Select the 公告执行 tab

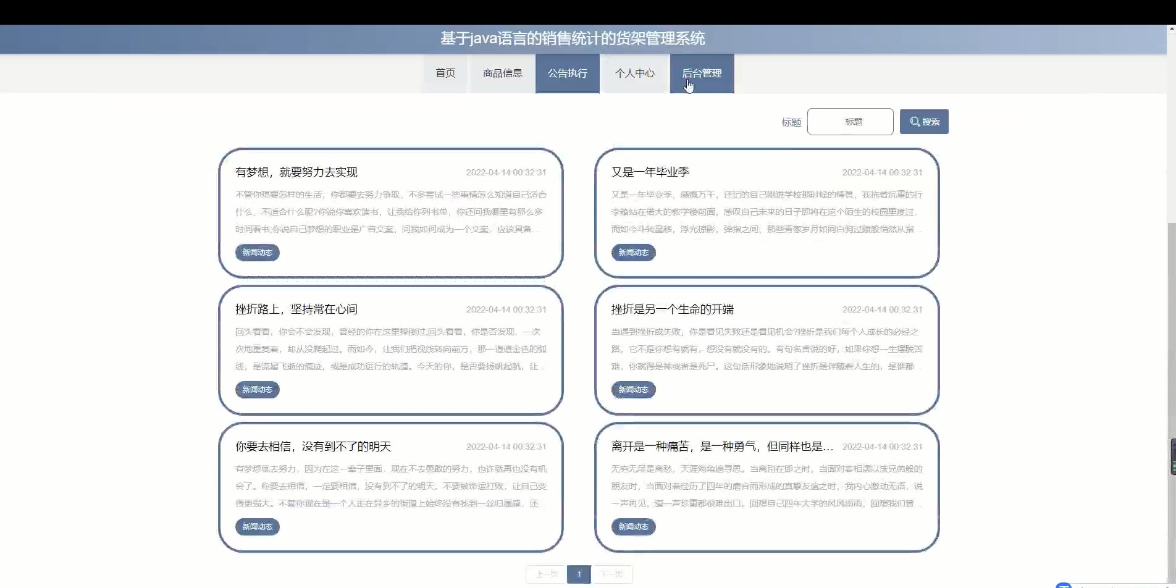point(567,73)
